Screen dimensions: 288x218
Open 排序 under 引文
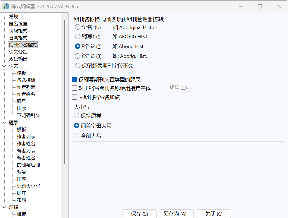click(21, 108)
